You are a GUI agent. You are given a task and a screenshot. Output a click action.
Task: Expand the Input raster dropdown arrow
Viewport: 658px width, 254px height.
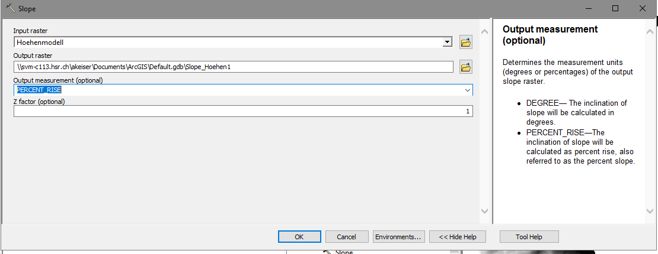(448, 43)
